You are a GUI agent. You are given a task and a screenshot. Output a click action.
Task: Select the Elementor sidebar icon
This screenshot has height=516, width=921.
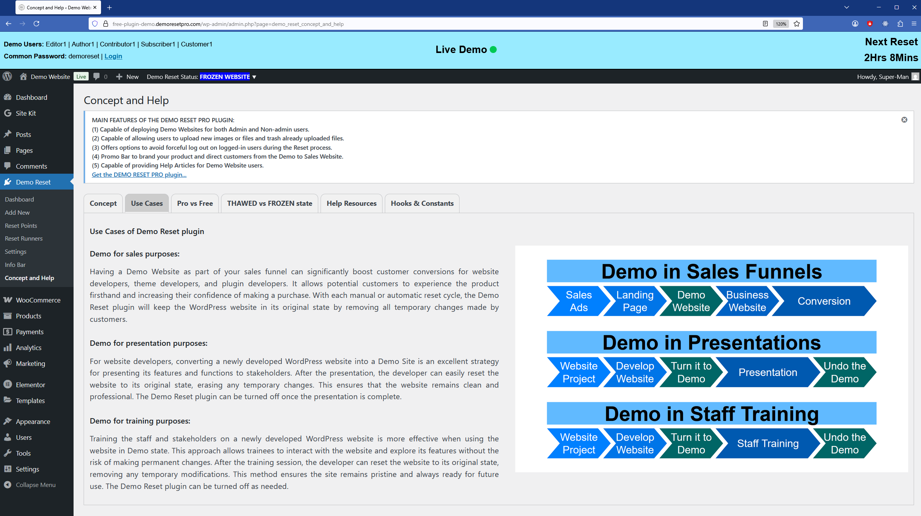coord(9,384)
